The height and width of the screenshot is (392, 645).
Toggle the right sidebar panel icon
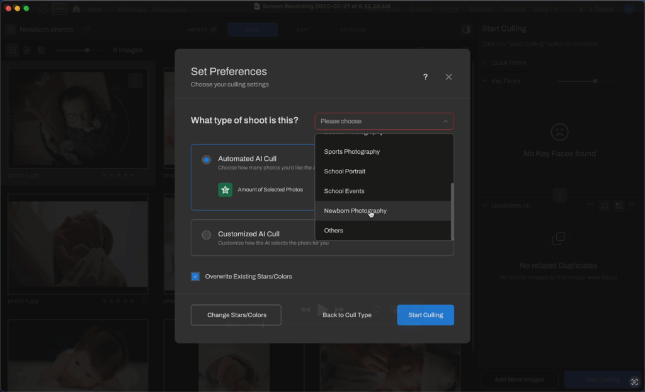click(466, 29)
